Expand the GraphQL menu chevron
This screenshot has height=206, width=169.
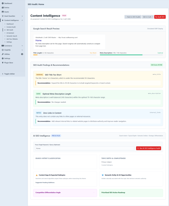click(22, 50)
